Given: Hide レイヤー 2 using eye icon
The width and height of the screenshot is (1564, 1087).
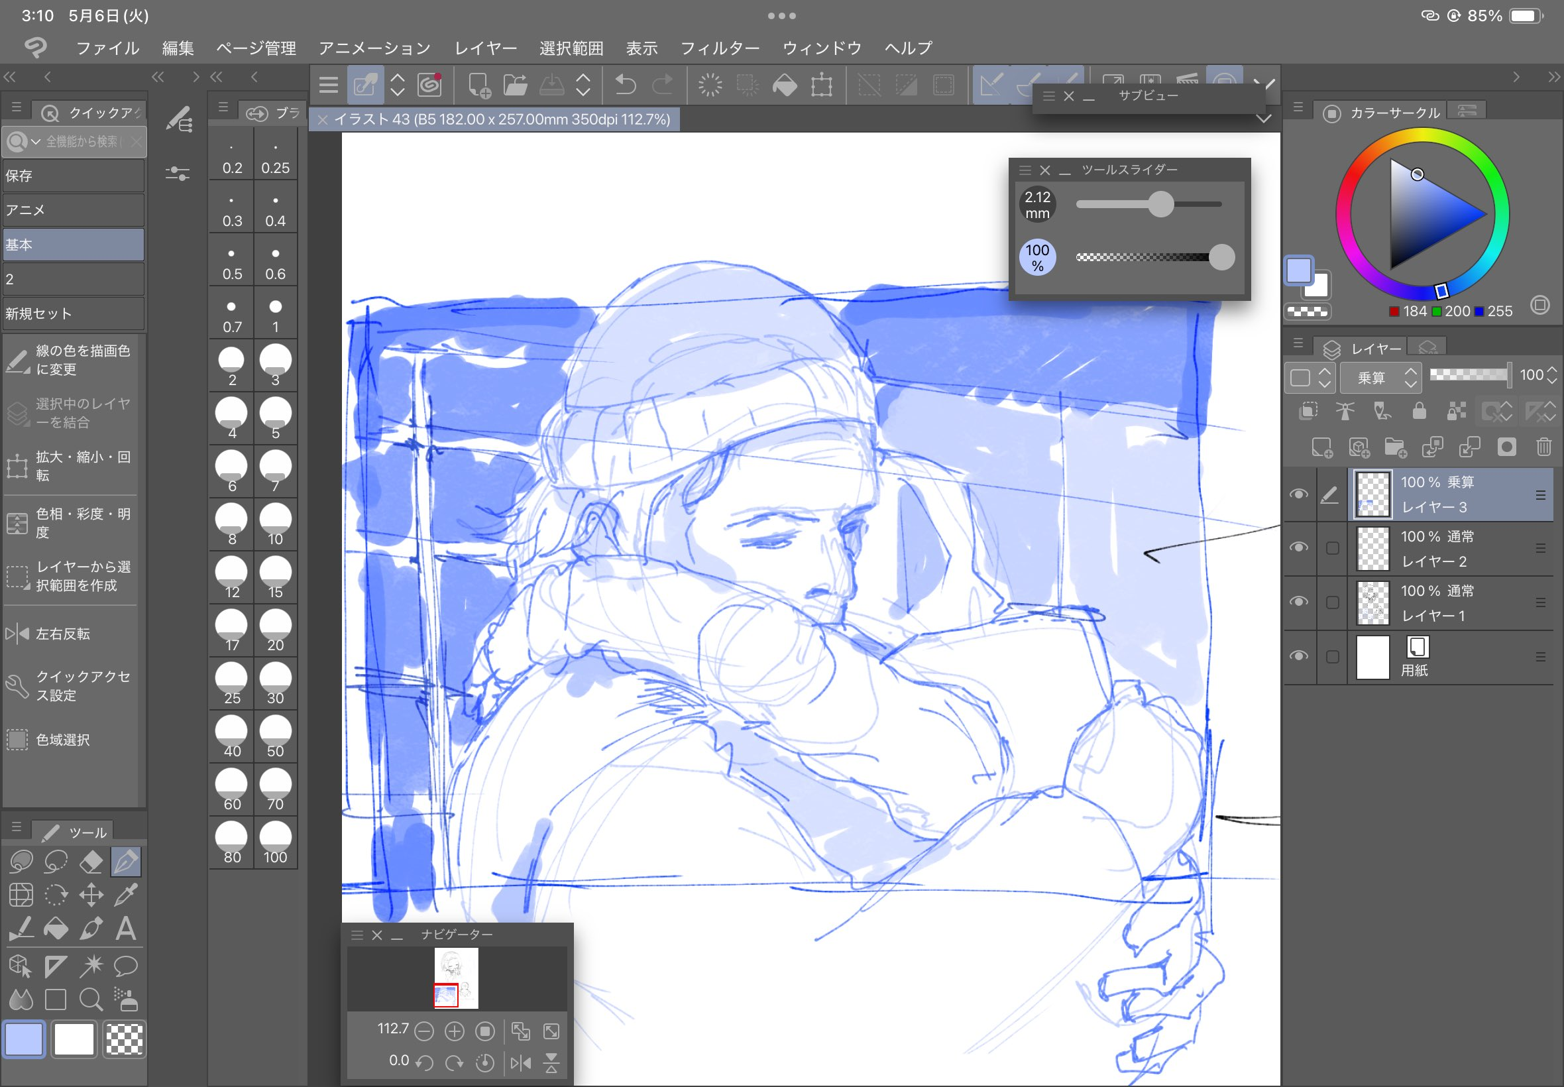Looking at the screenshot, I should click(x=1298, y=547).
